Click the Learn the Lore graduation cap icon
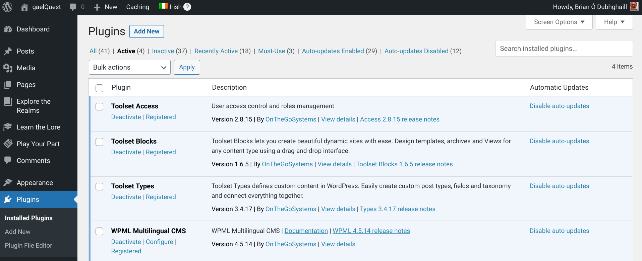 (x=8, y=127)
